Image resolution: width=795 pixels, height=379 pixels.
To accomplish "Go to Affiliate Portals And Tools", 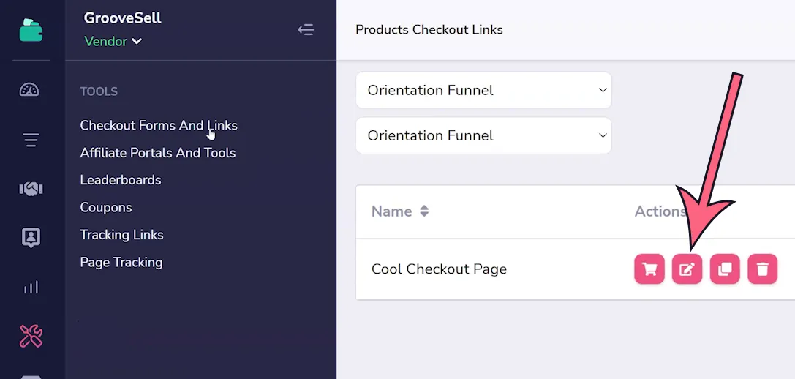I will point(158,153).
